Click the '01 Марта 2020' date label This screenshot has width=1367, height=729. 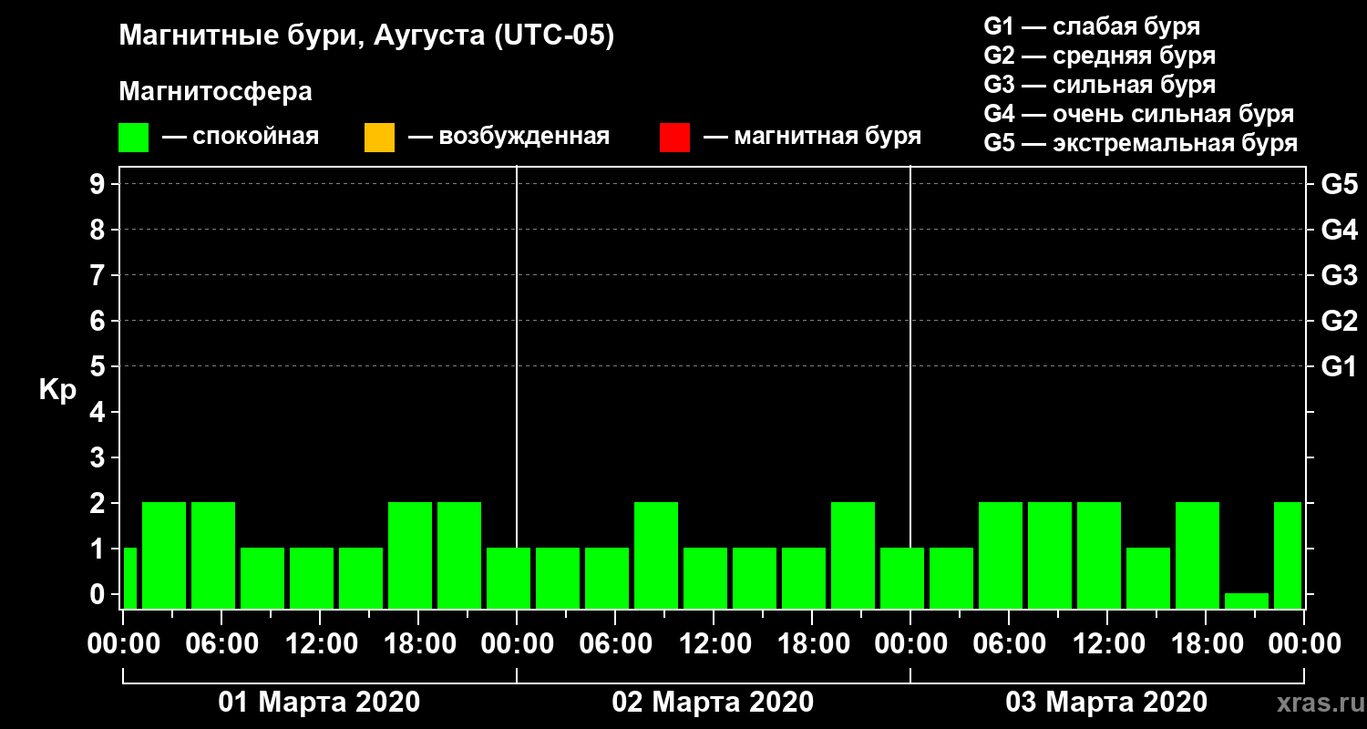[x=319, y=703]
